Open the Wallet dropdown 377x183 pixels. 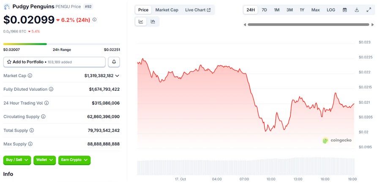pos(44,160)
